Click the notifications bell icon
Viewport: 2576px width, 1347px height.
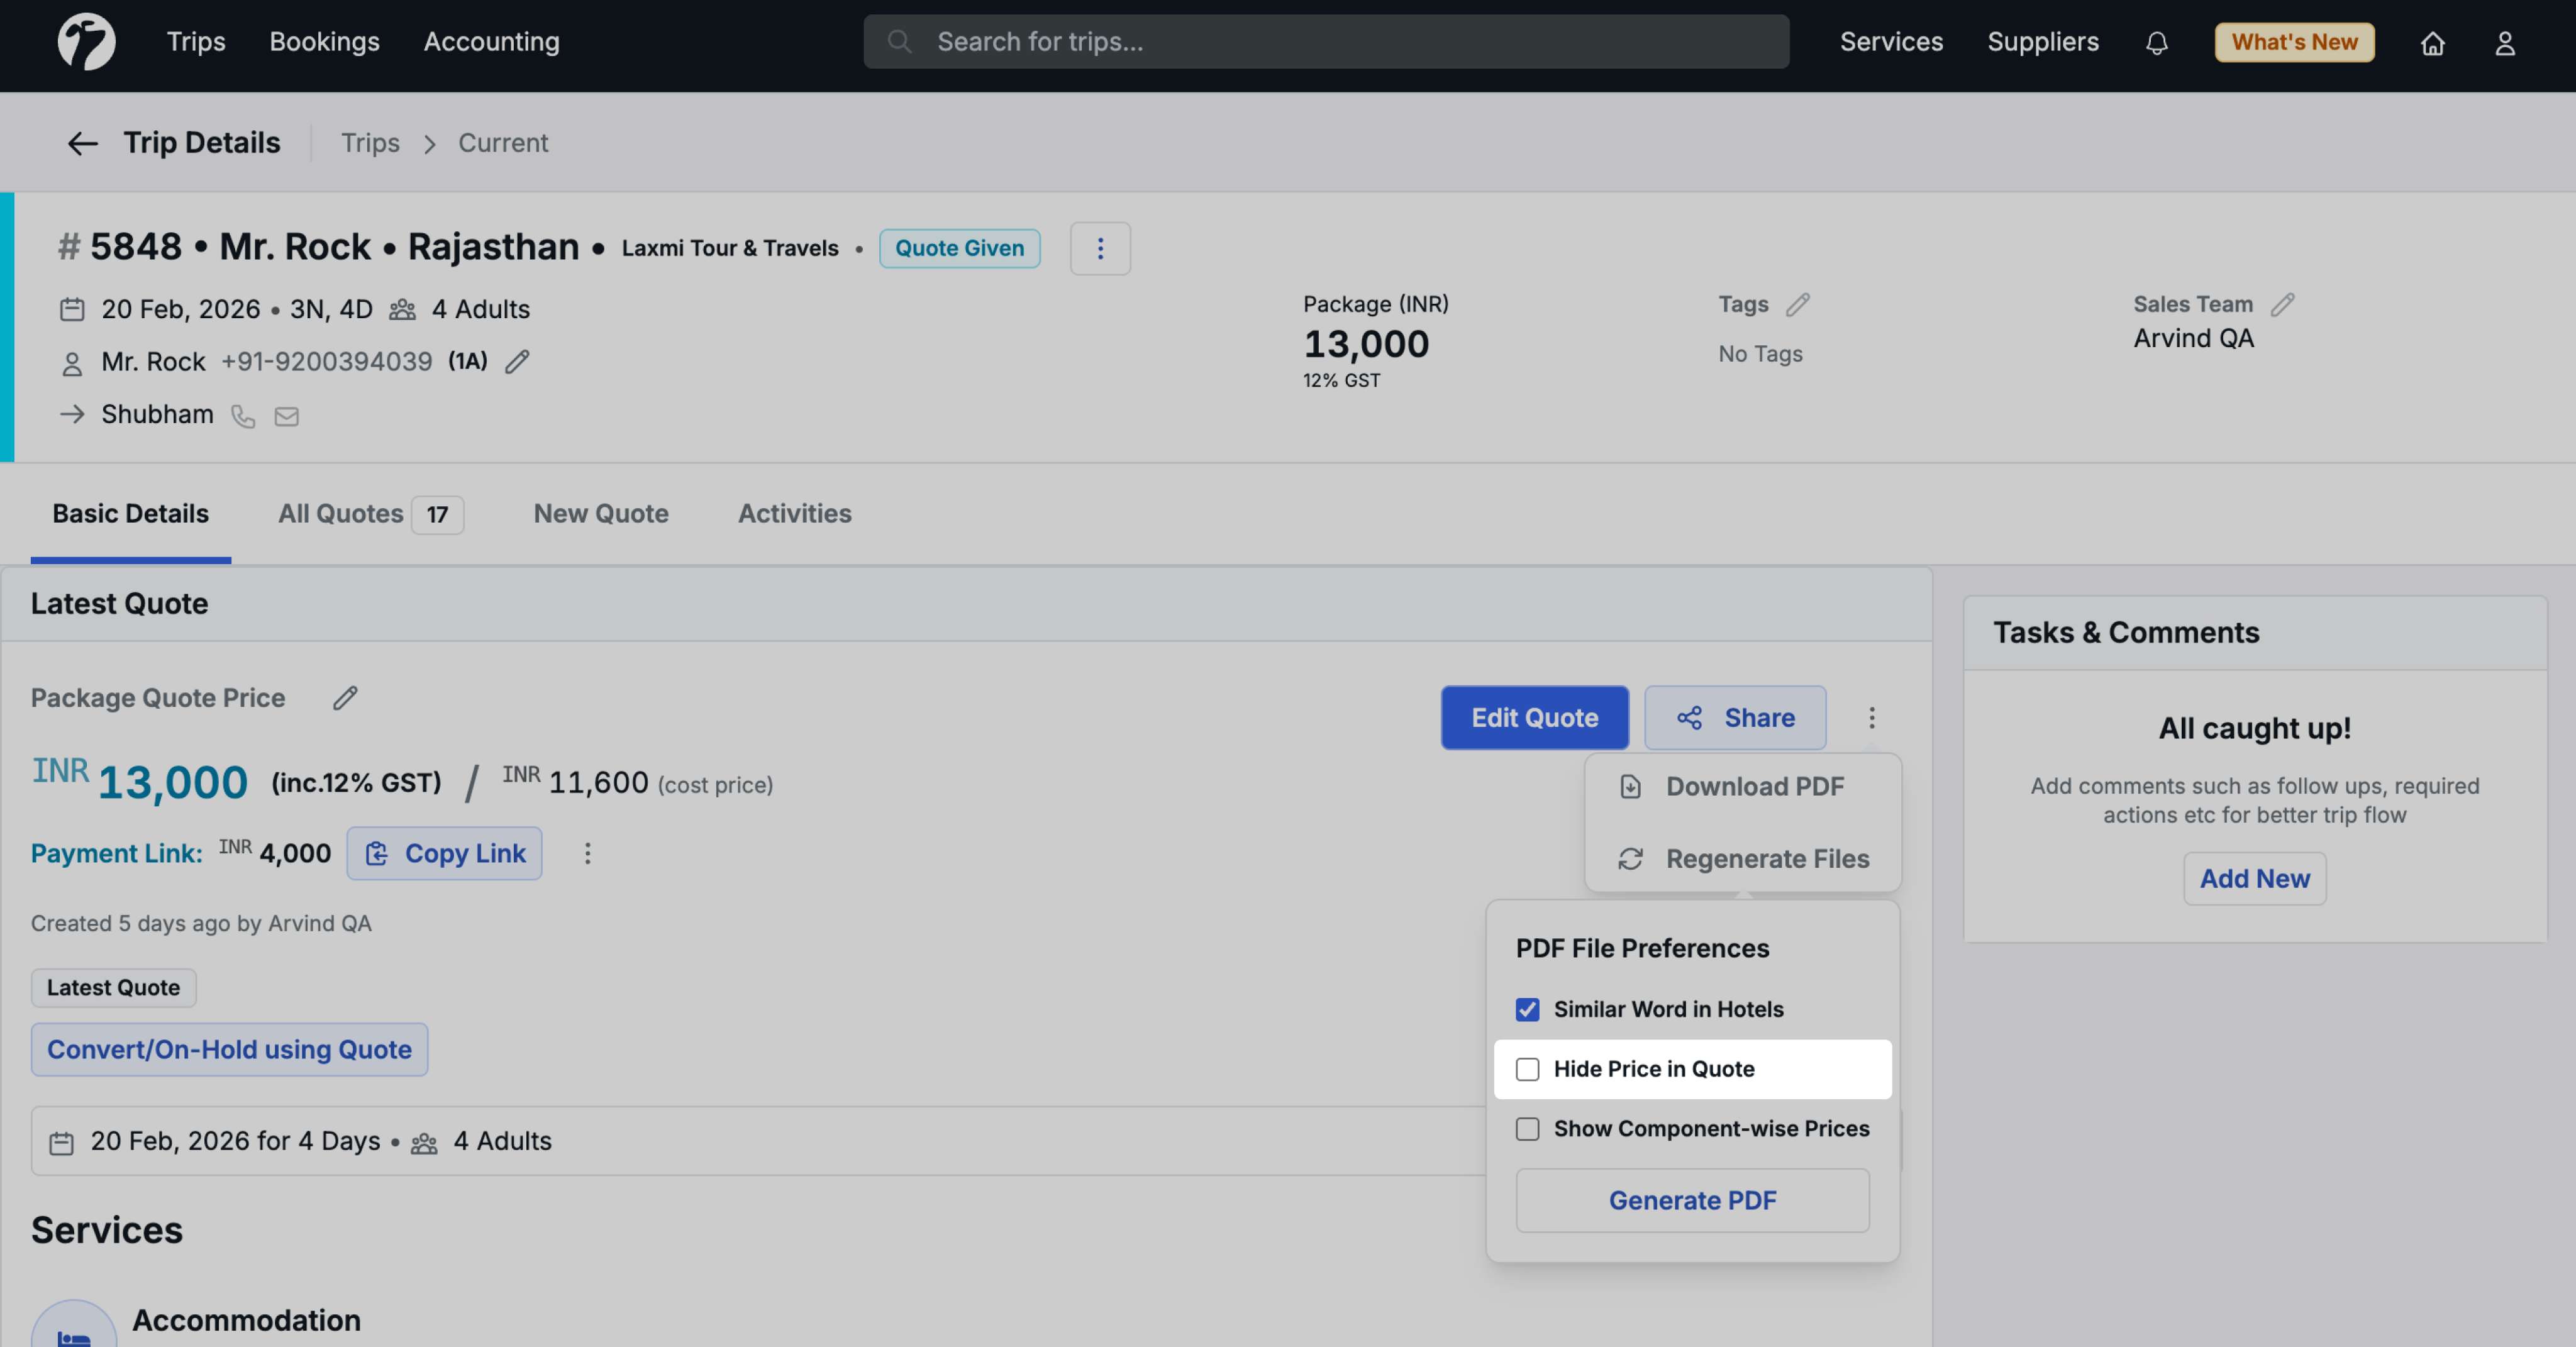tap(2156, 43)
